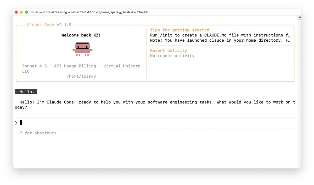Minimize the terminal window with yellow button
The image size is (314, 185).
click(x=21, y=12)
